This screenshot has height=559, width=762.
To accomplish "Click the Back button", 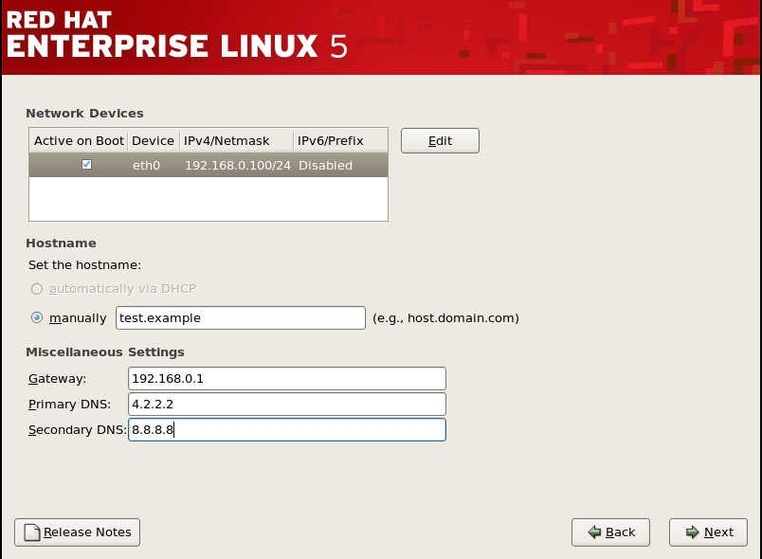I will pos(610,532).
